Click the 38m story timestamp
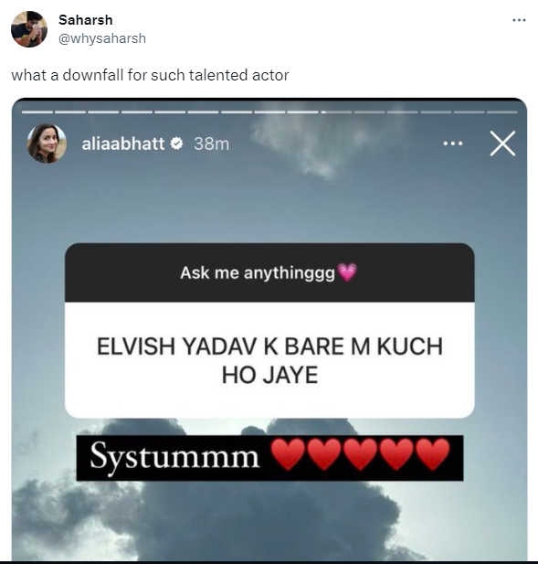 click(211, 144)
